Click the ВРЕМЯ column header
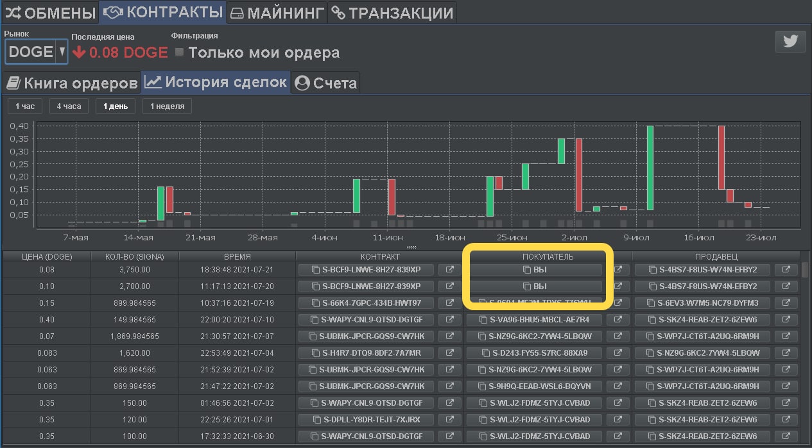Screen dimensions: 812x448 [237, 256]
